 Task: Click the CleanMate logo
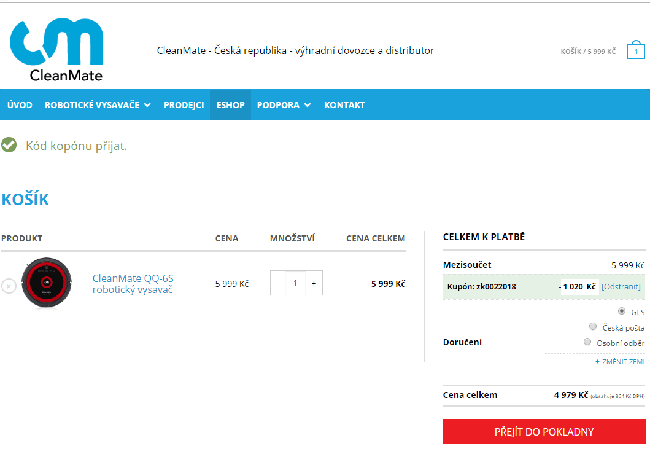tap(56, 49)
